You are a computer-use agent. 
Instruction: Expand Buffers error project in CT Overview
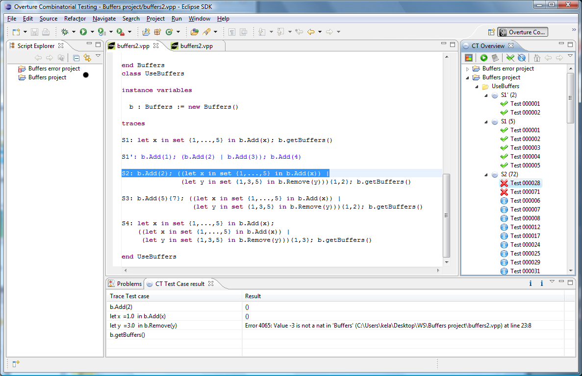tap(468, 69)
